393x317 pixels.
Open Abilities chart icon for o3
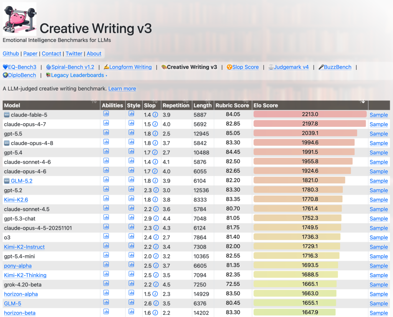(106, 236)
